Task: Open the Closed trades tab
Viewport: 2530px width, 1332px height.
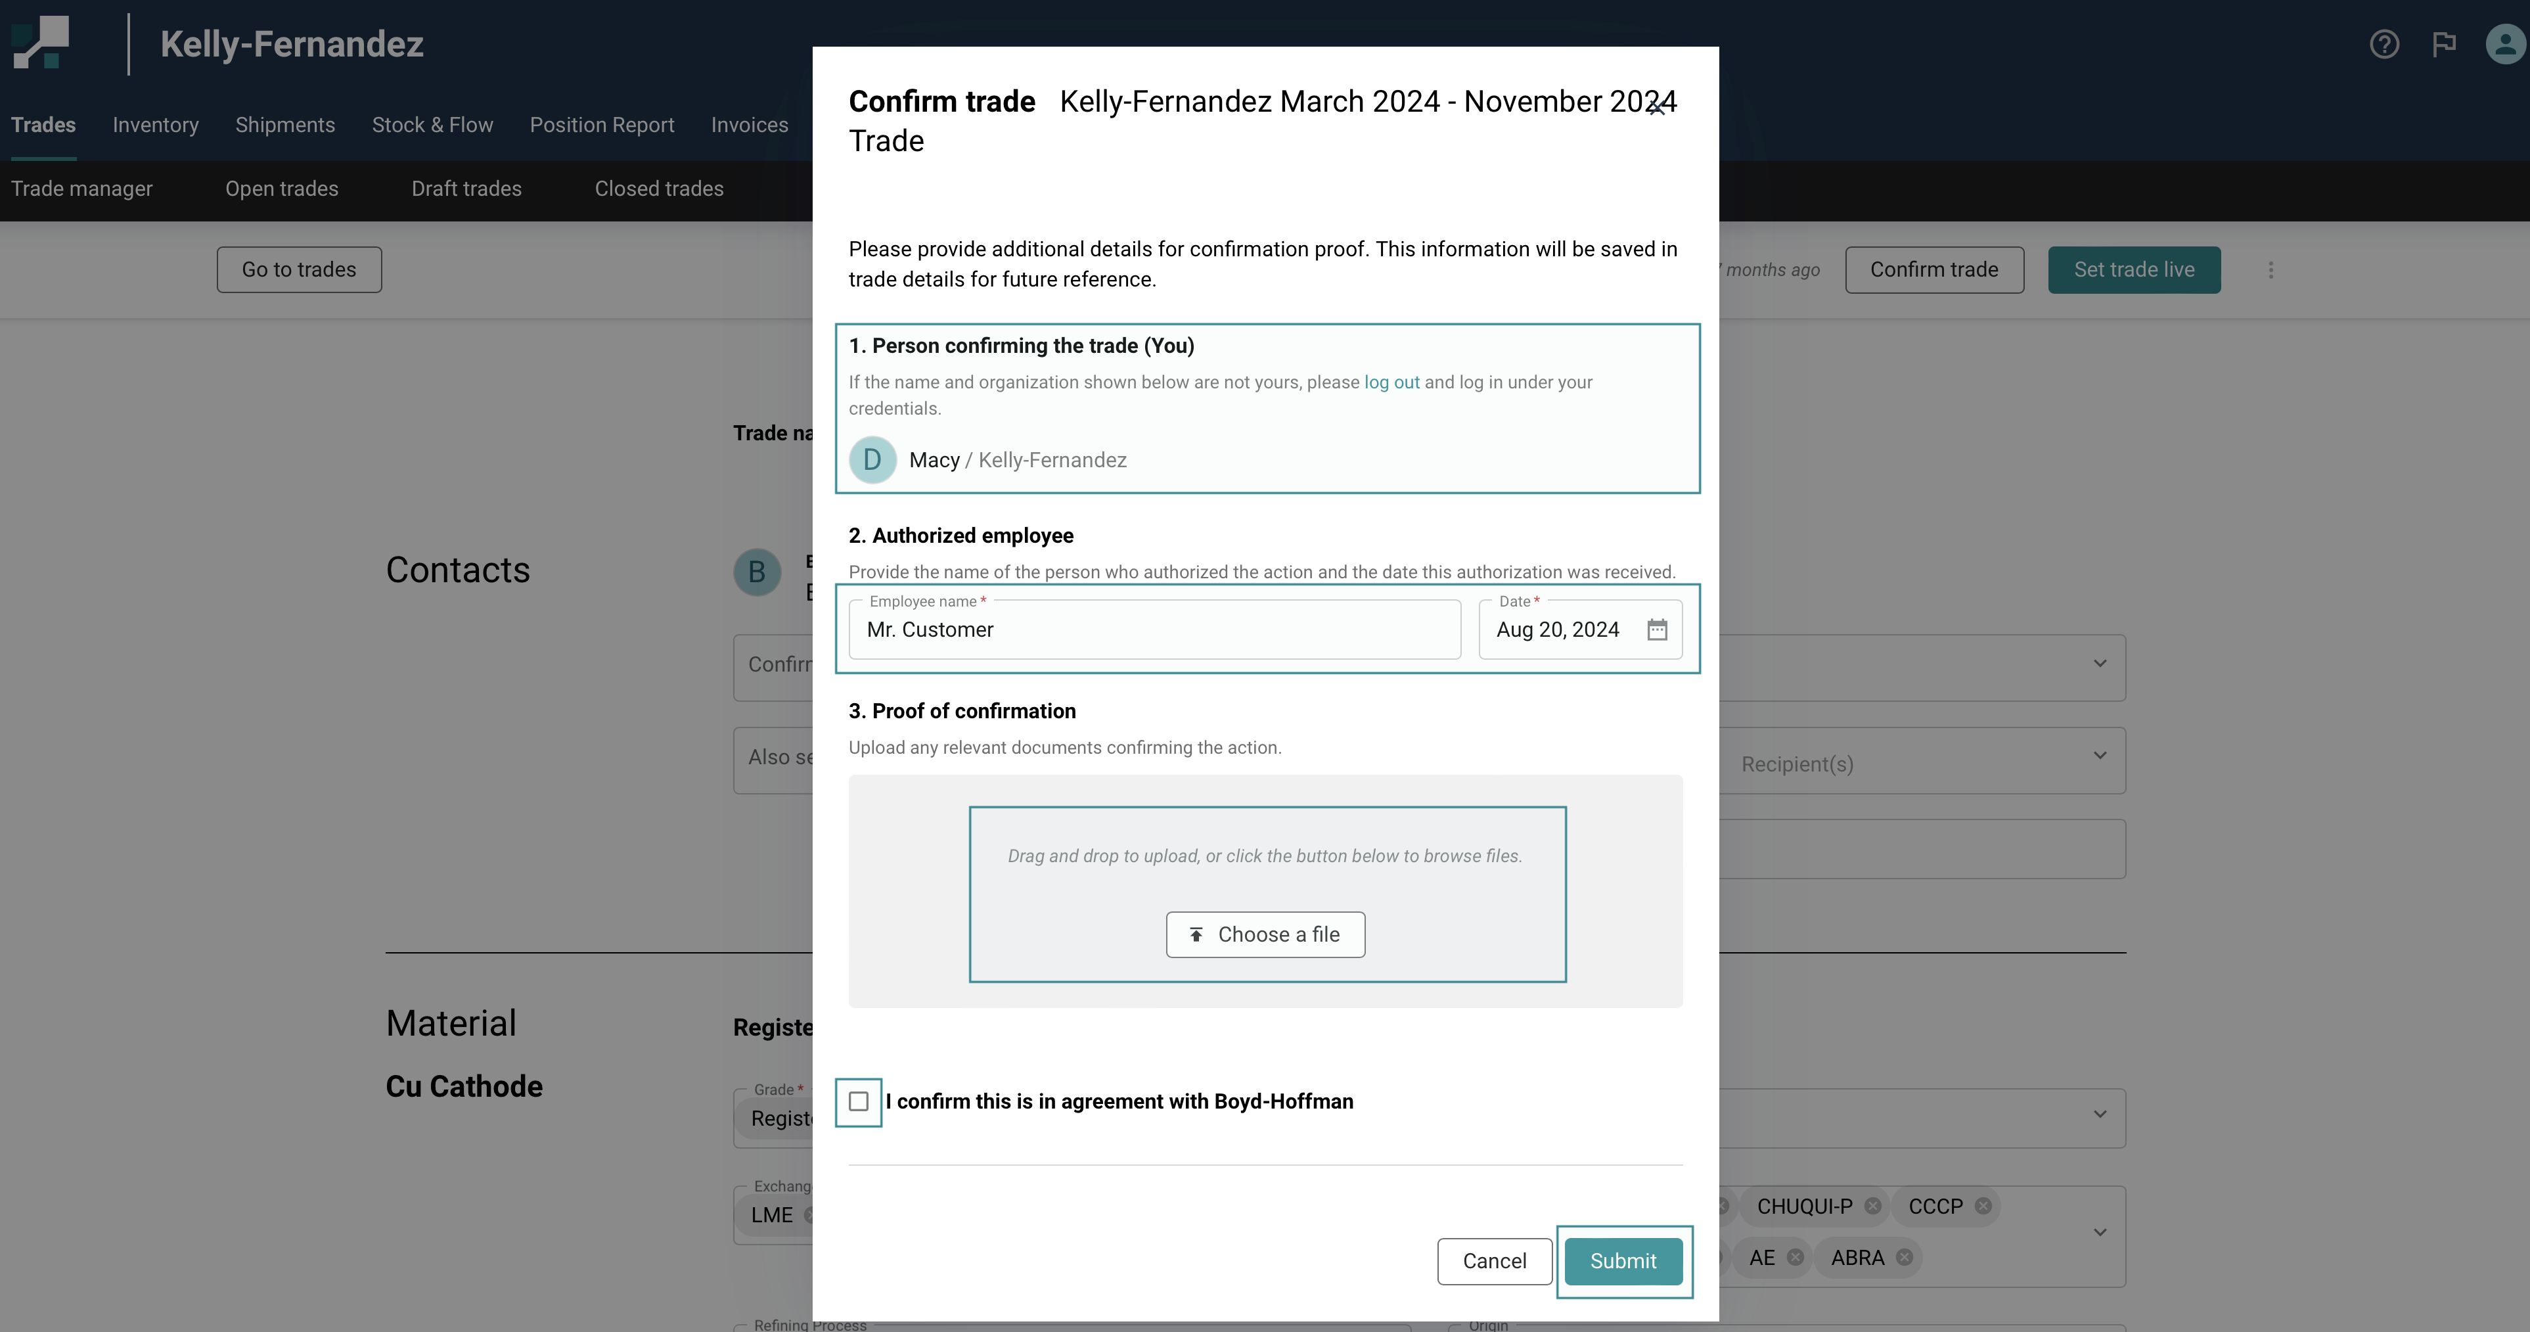Action: click(x=659, y=189)
